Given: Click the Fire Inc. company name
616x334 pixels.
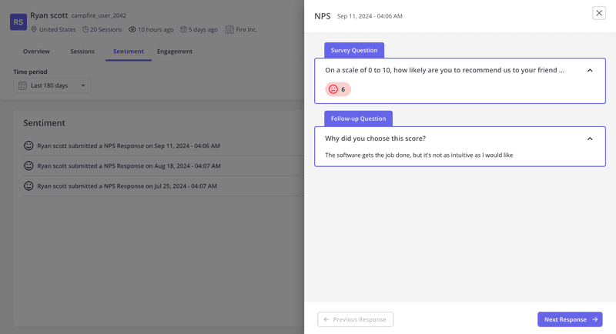Looking at the screenshot, I should click(246, 29).
